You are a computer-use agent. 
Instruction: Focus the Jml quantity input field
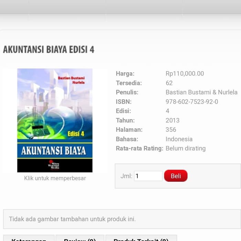(x=148, y=176)
